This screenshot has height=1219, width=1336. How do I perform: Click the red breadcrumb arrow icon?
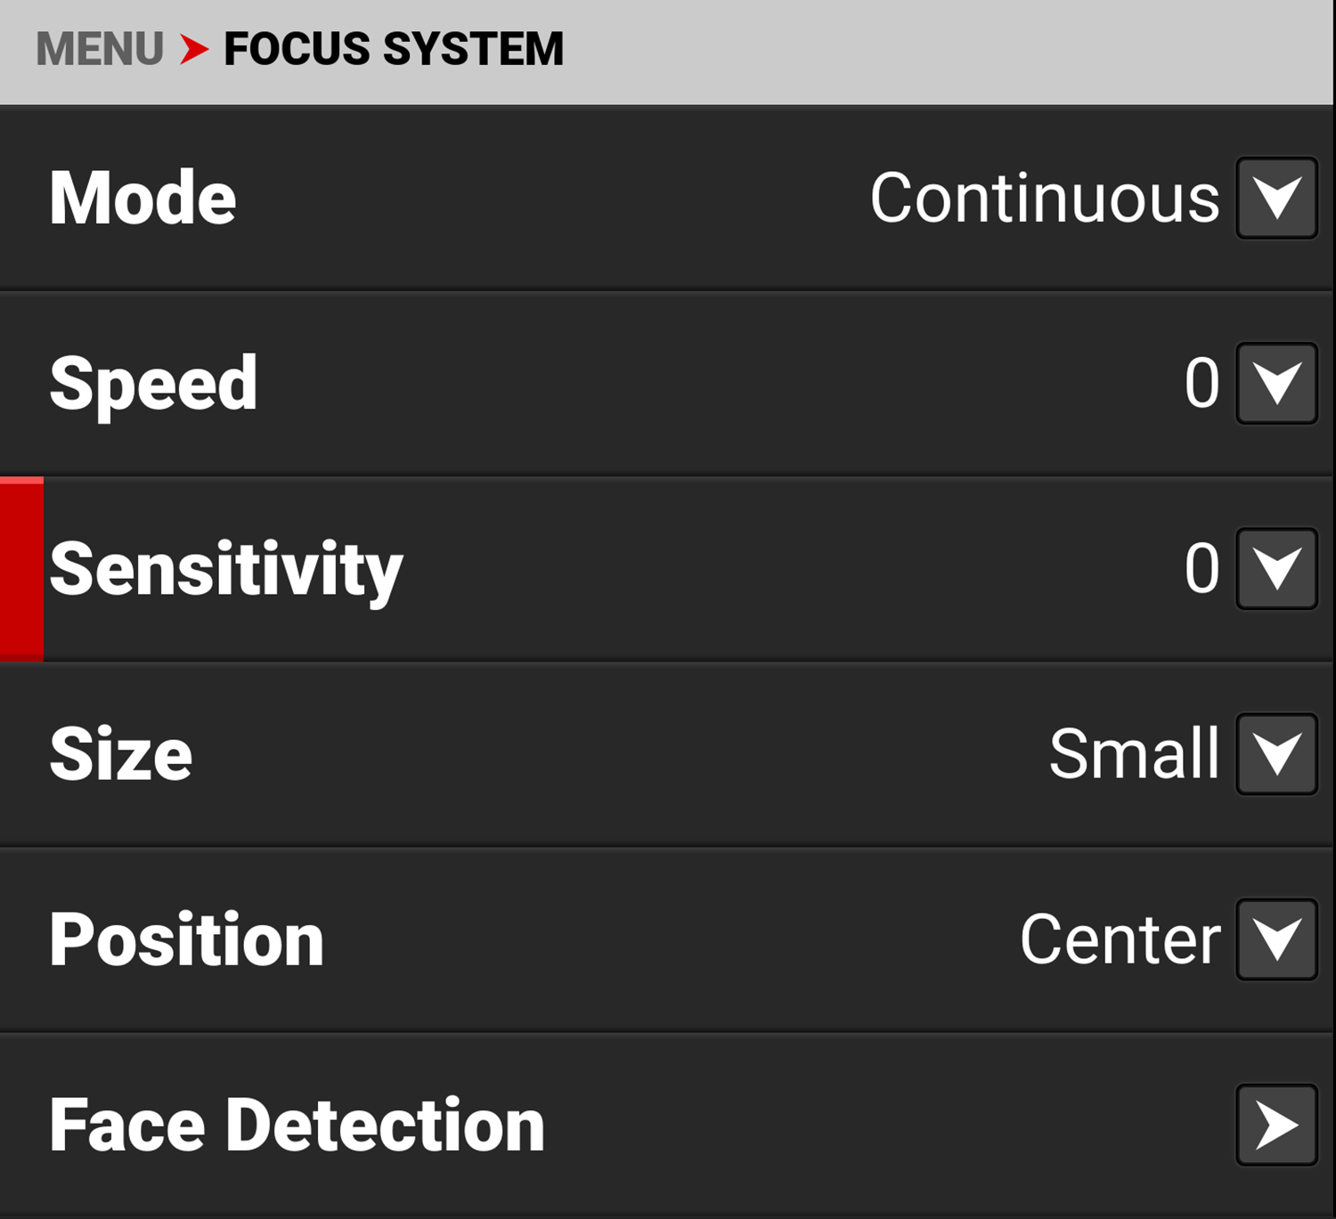193,49
